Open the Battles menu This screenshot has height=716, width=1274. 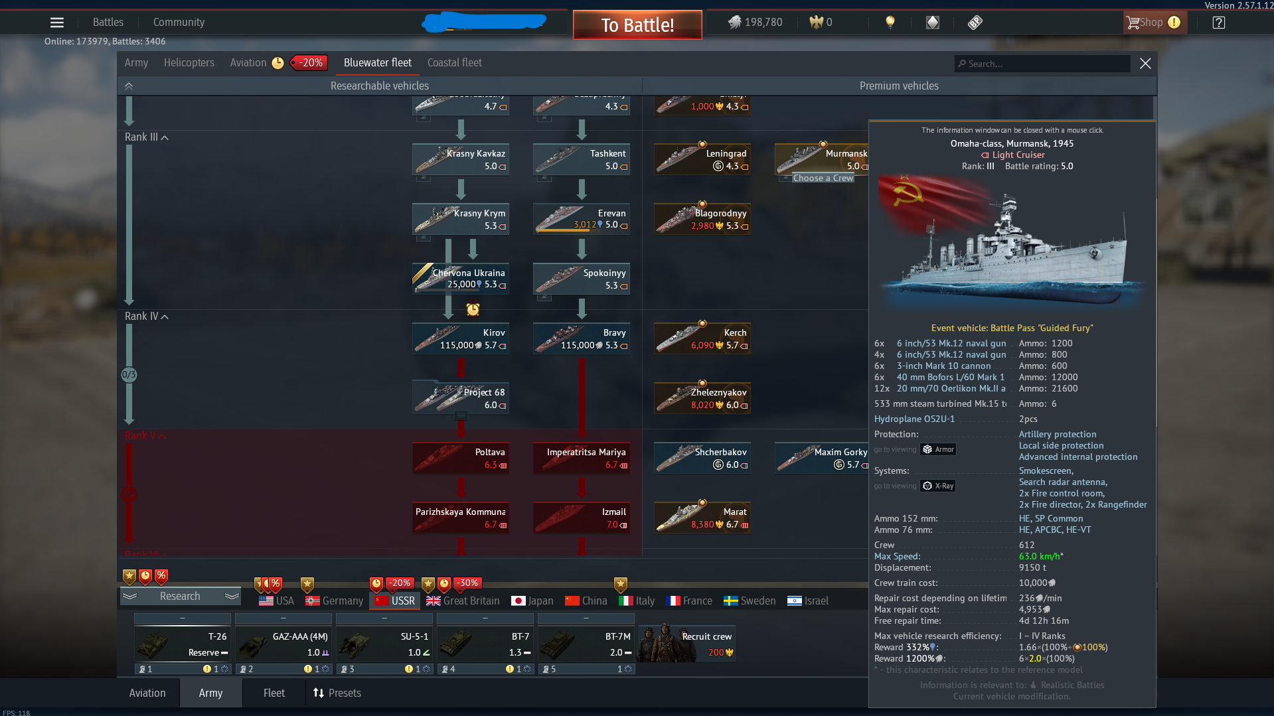click(108, 23)
